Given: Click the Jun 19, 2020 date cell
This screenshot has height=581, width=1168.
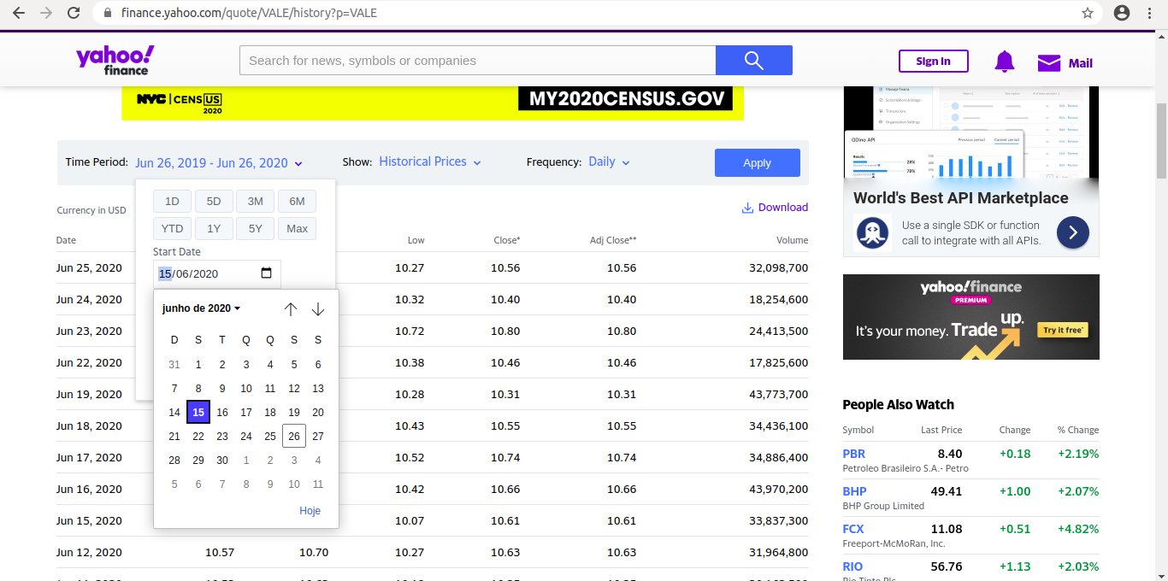Looking at the screenshot, I should [89, 394].
